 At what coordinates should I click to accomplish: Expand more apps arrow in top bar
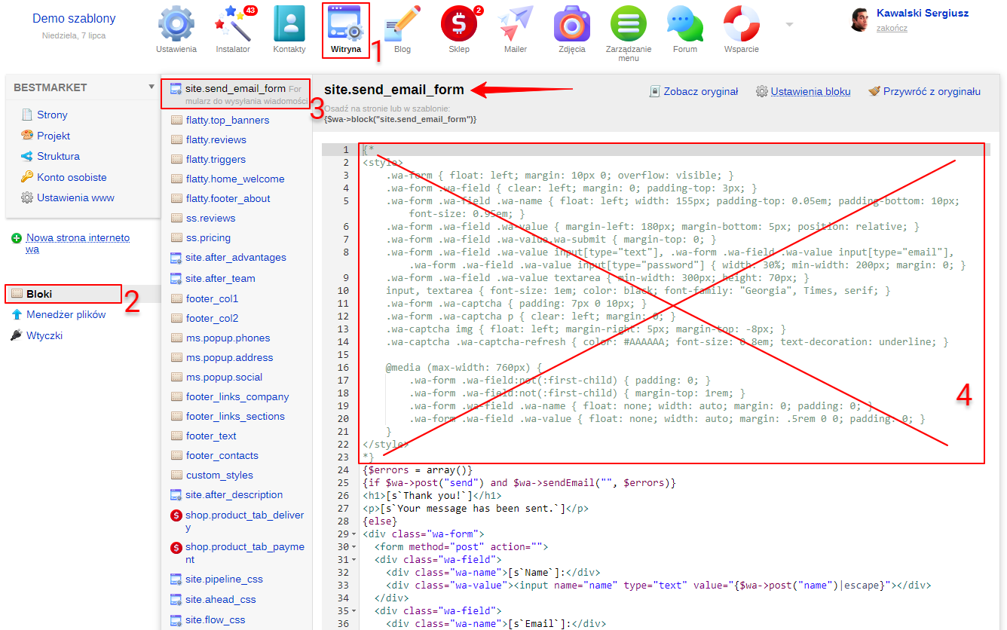[x=789, y=24]
